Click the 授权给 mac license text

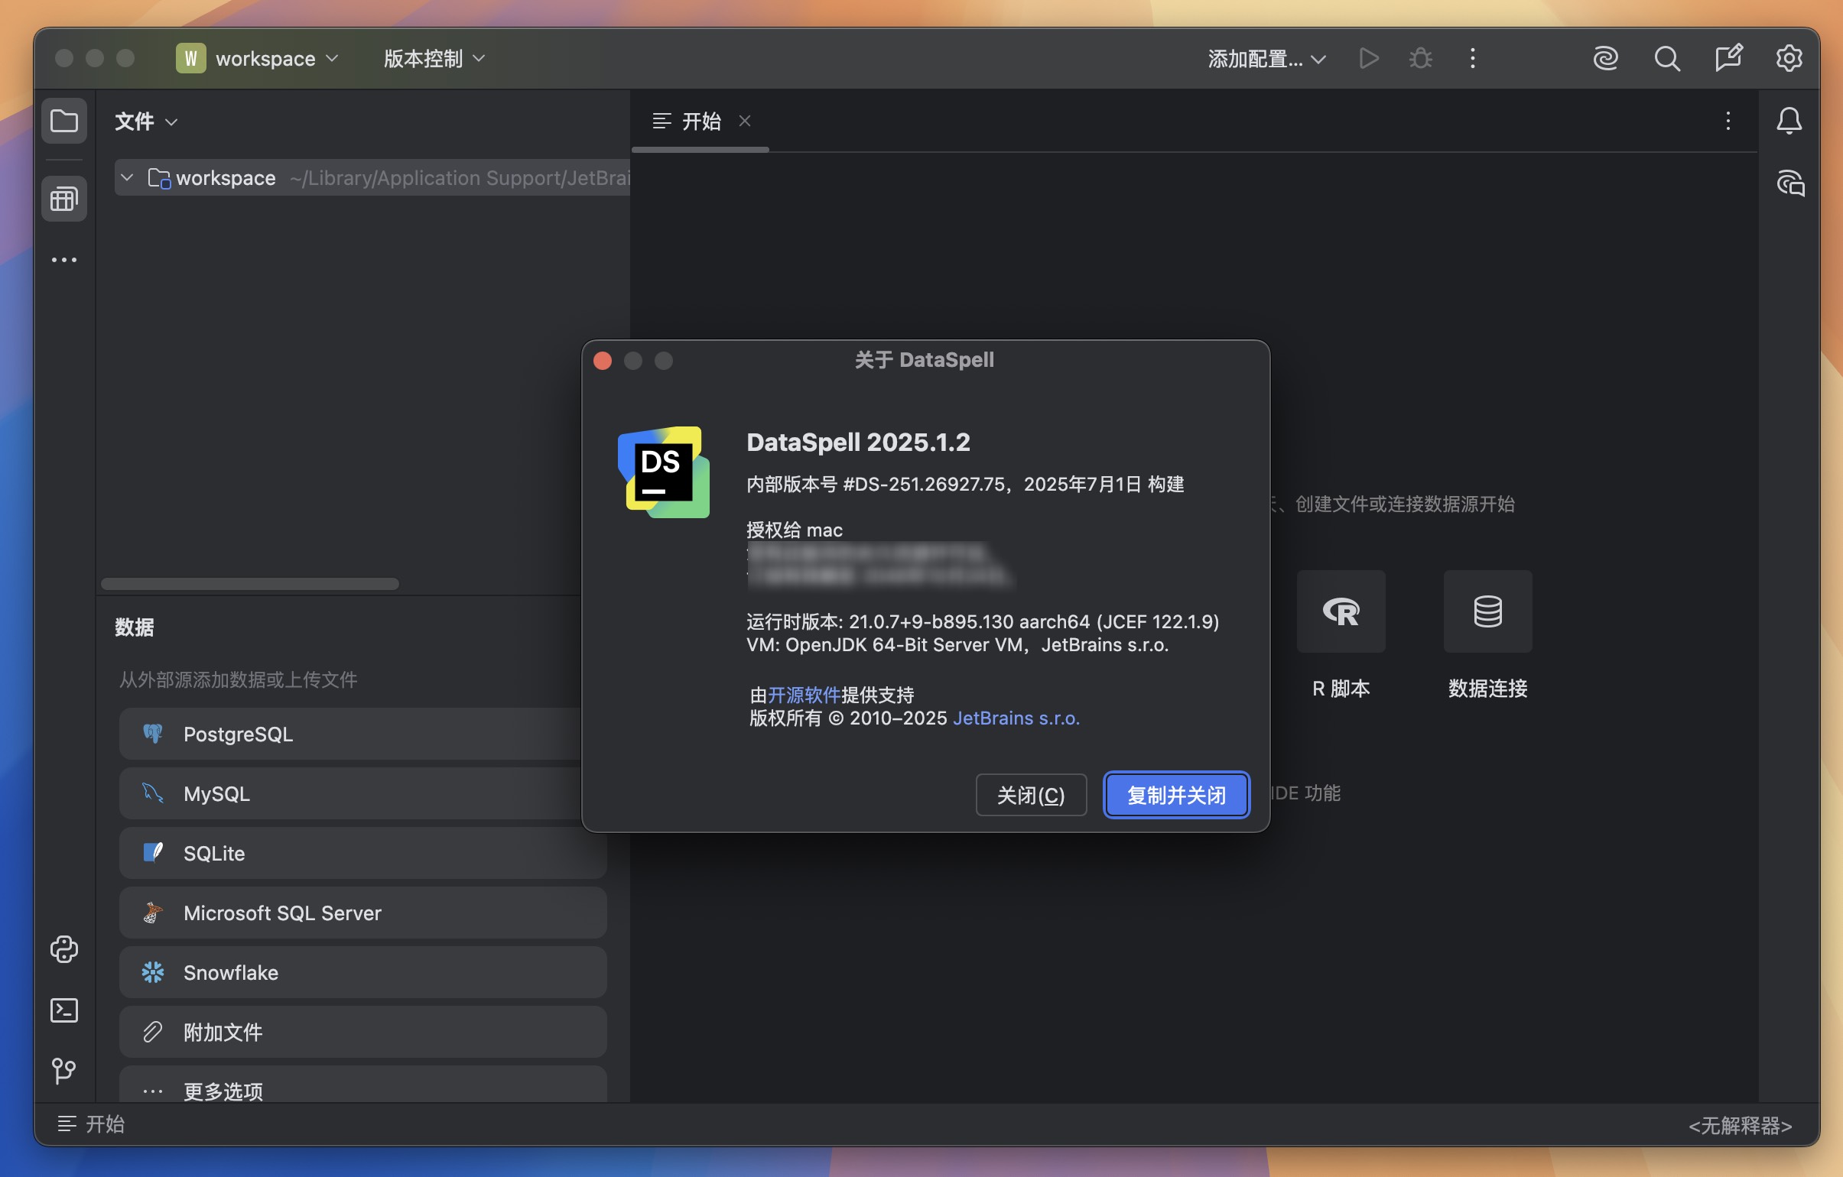(795, 529)
